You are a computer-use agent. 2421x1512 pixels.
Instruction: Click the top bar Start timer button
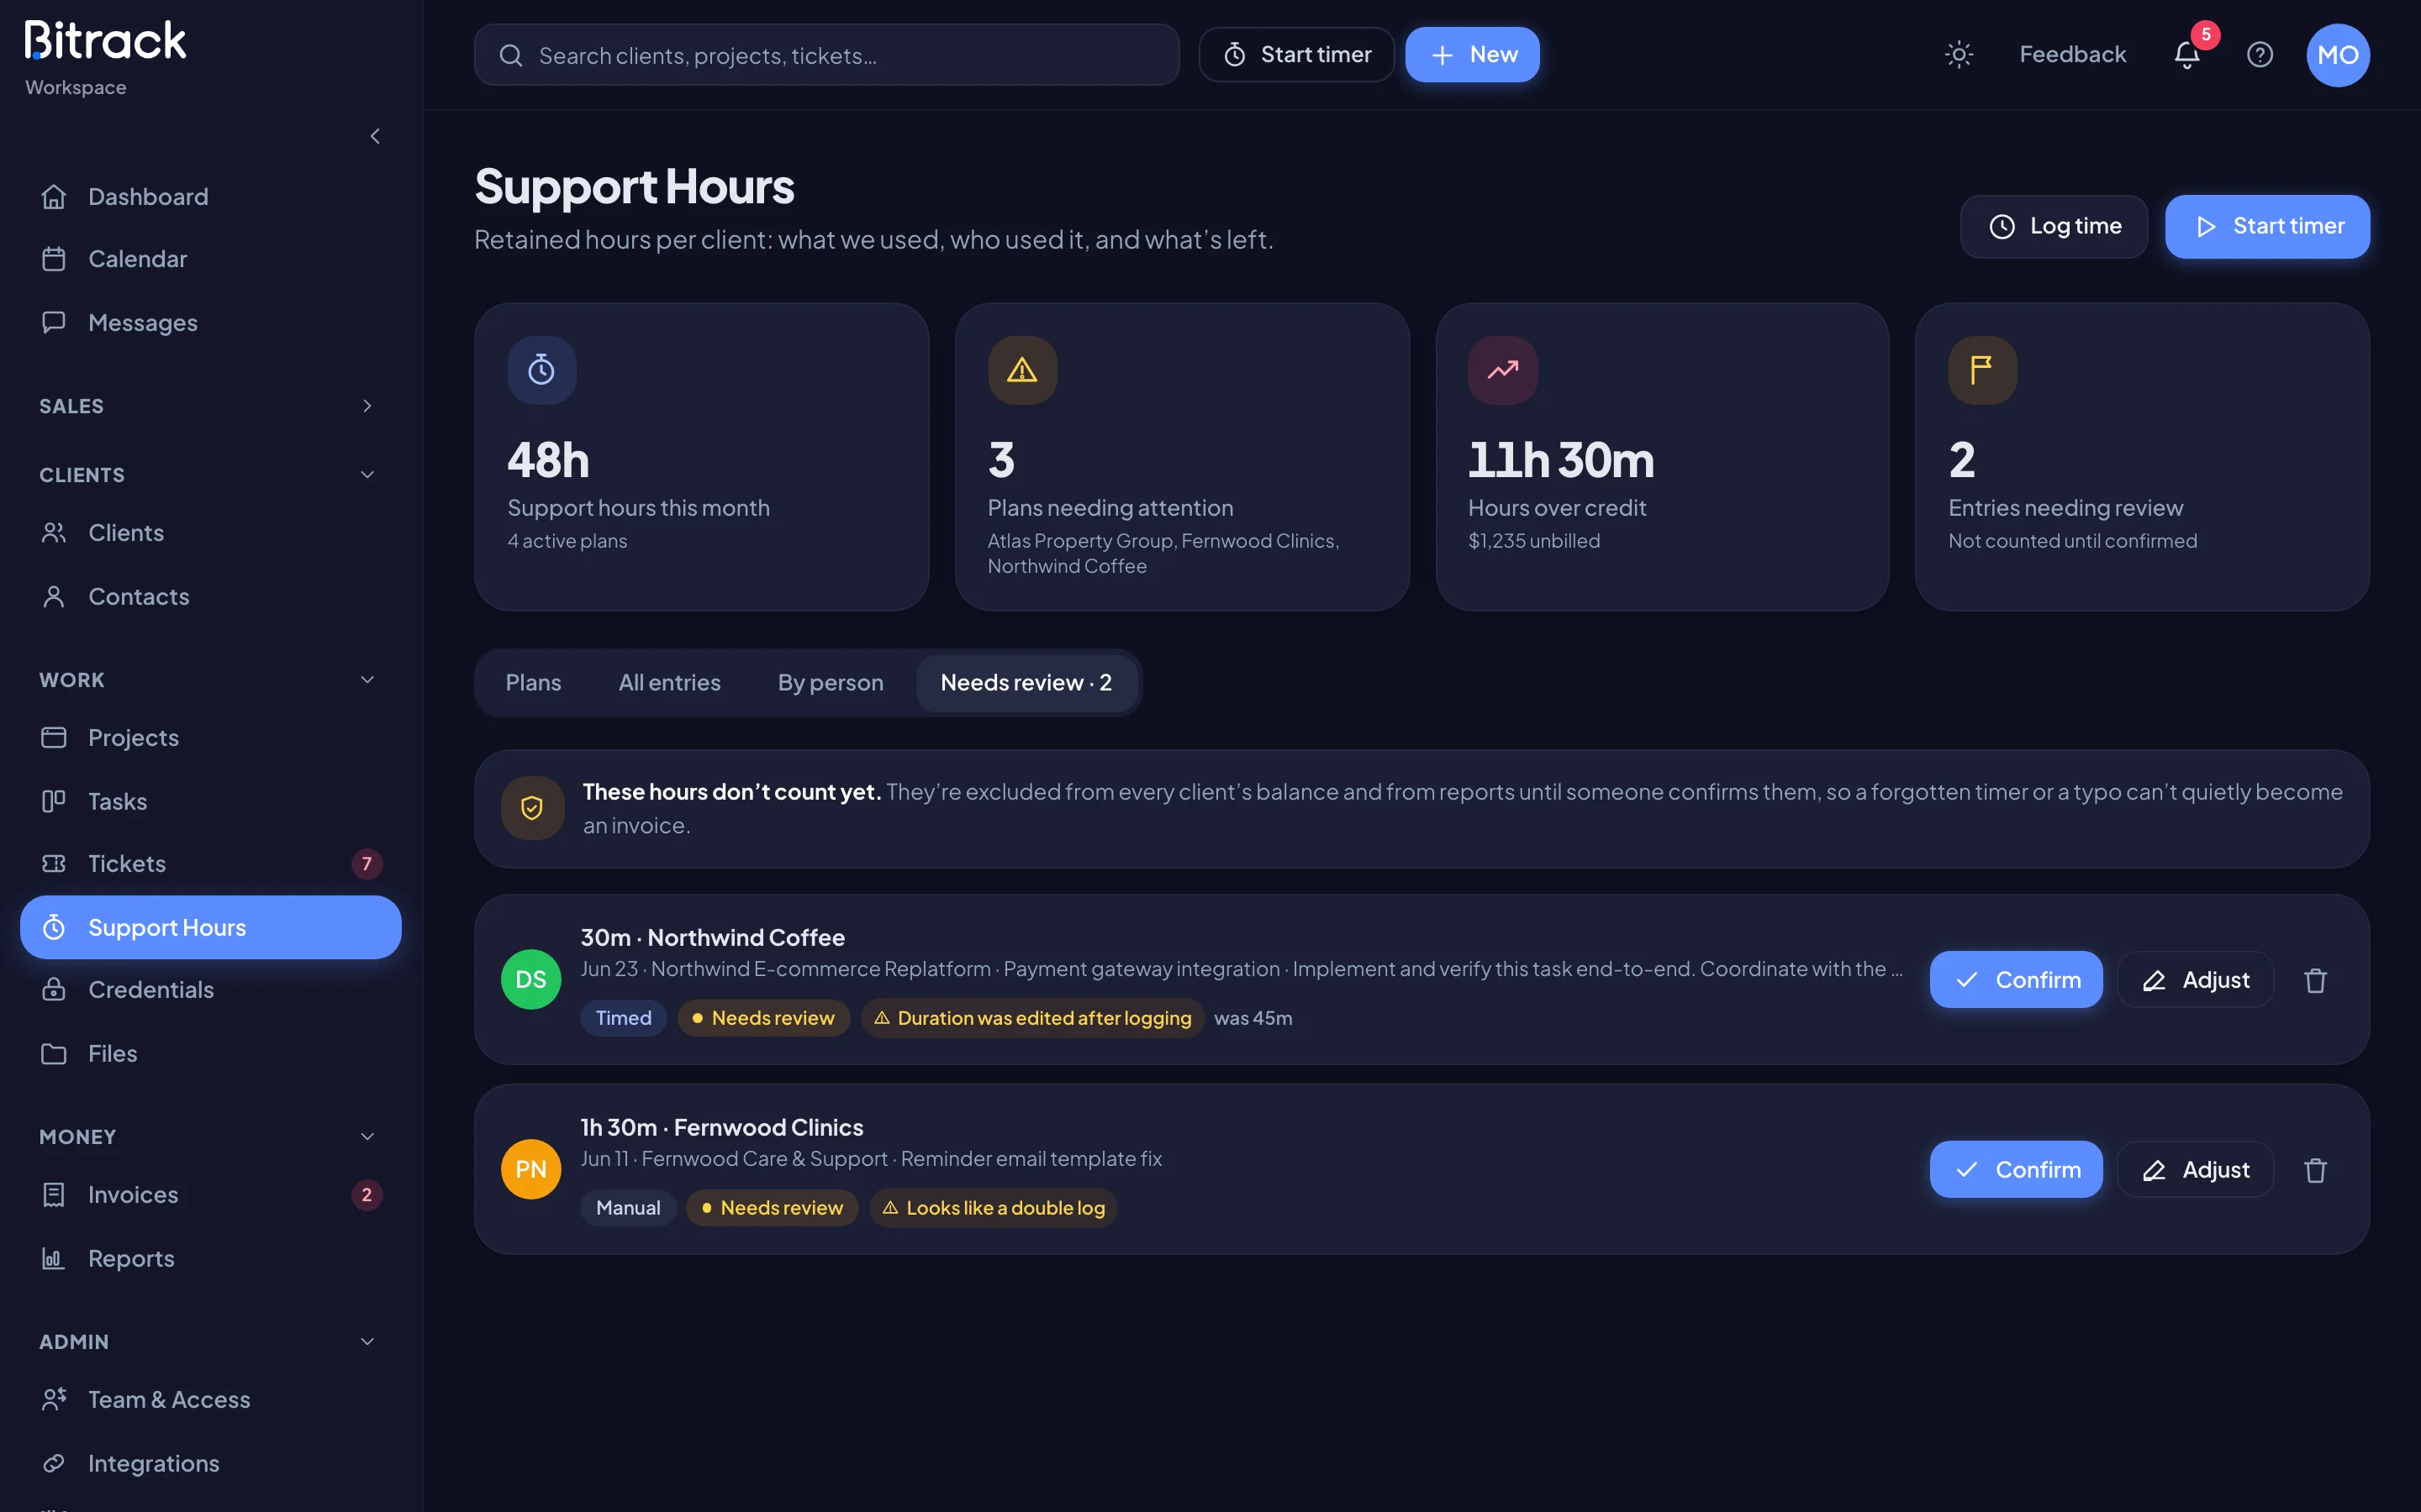(1296, 55)
